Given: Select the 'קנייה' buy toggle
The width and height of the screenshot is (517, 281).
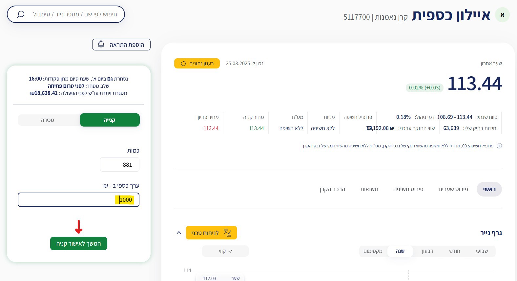Looking at the screenshot, I should 110,120.
